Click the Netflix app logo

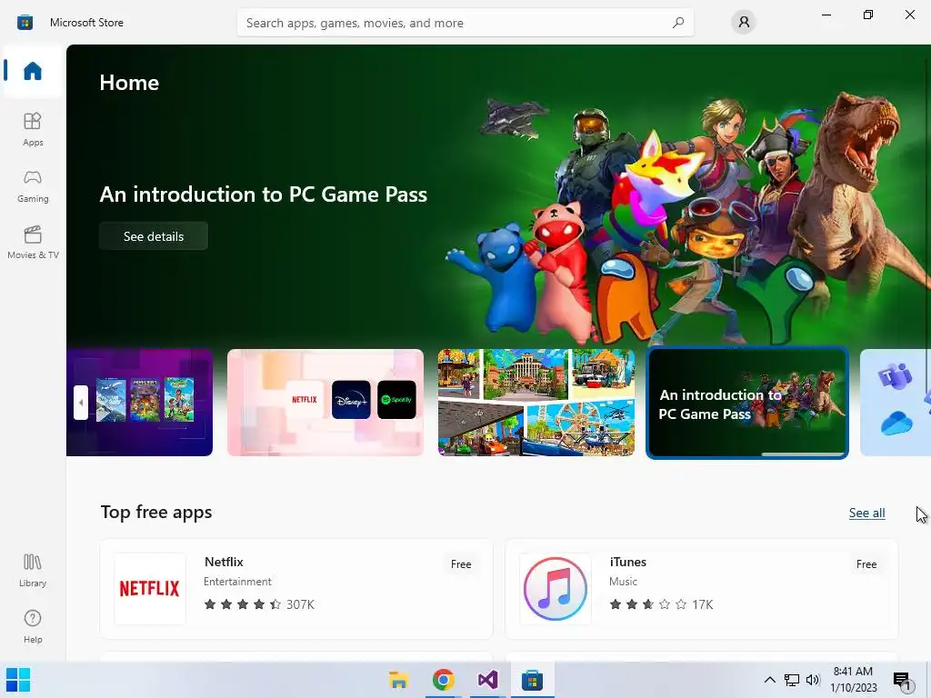(x=150, y=589)
